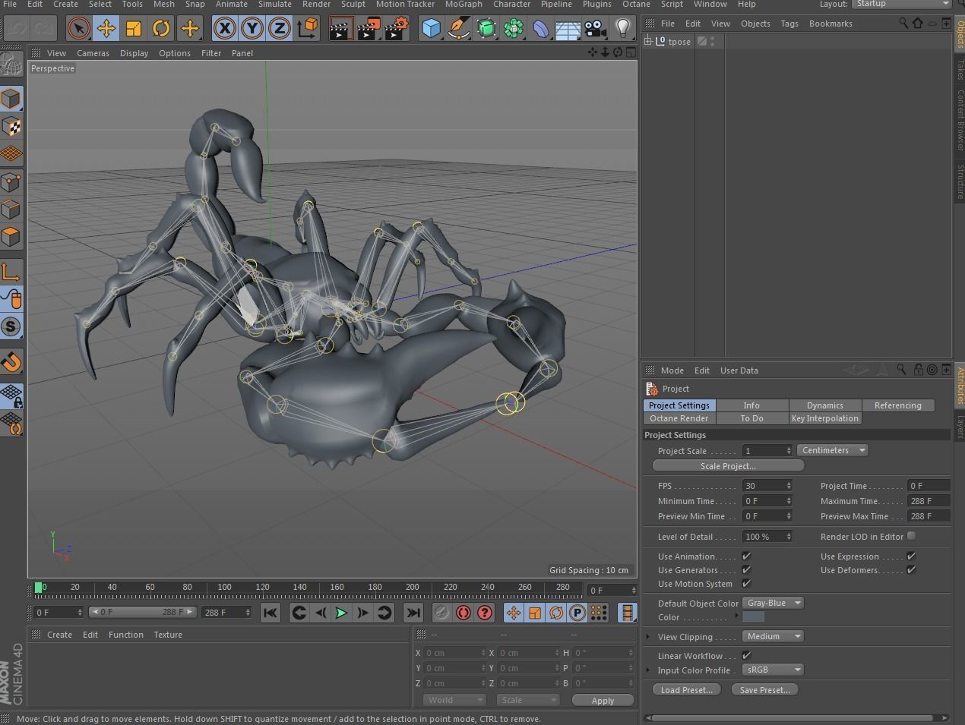Activate the Scale tool in top toolbar

tap(133, 29)
